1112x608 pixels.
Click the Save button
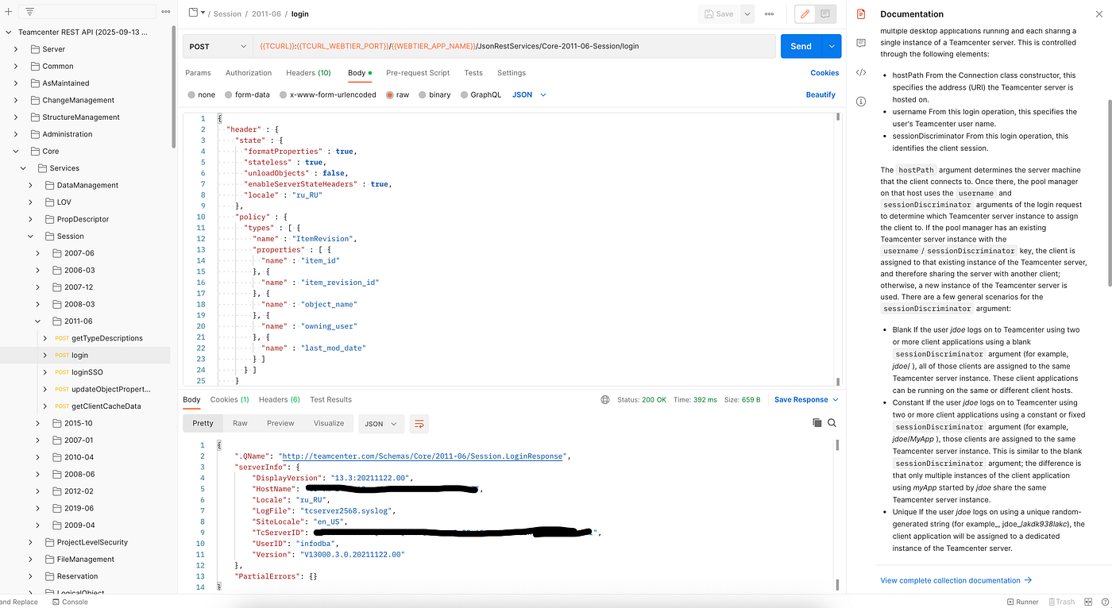pyautogui.click(x=719, y=13)
